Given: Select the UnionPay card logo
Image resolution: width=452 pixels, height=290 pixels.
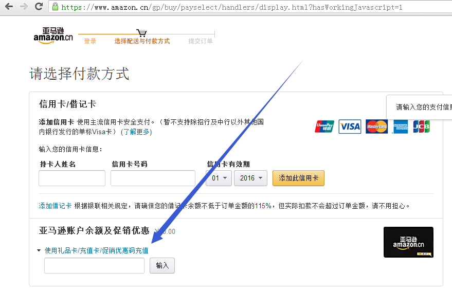Looking at the screenshot, I should coord(324,126).
